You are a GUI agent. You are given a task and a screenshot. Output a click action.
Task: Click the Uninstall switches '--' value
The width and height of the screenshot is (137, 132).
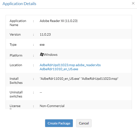pos(41,92)
